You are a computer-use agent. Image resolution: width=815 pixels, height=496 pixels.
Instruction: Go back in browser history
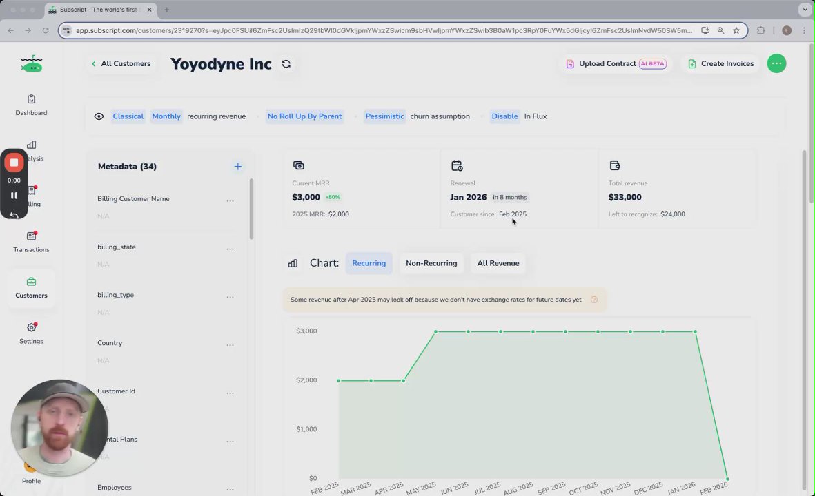click(11, 30)
